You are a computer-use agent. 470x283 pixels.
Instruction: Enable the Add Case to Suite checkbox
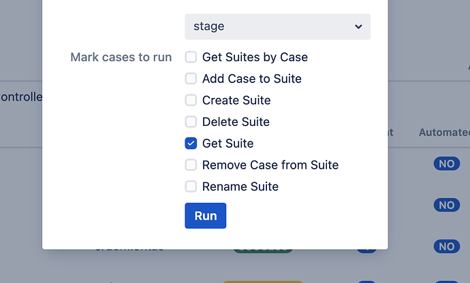pos(191,79)
